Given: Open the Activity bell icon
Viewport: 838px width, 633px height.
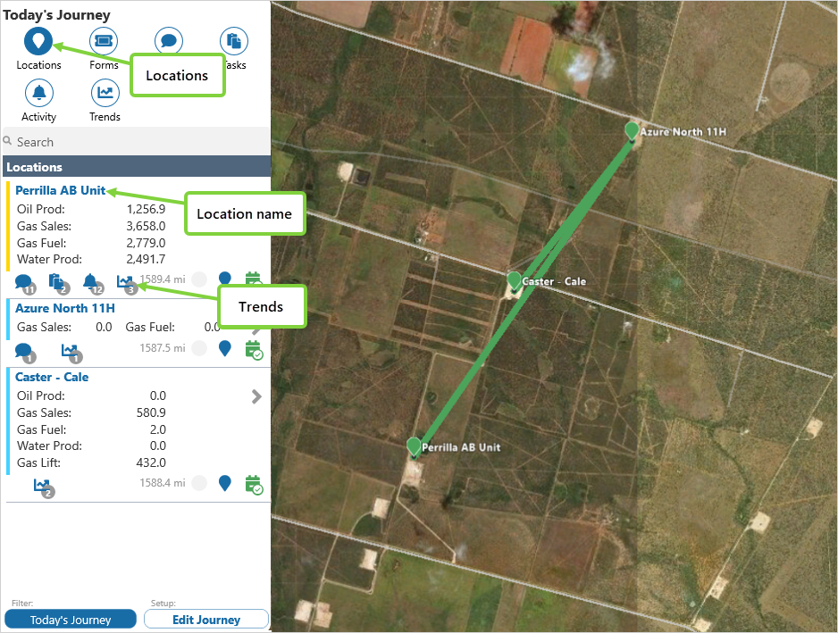Looking at the screenshot, I should pos(39,93).
